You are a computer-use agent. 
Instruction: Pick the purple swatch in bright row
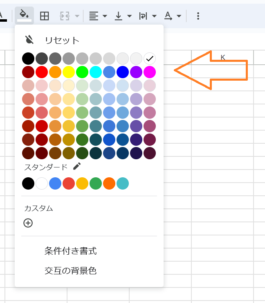(136, 72)
